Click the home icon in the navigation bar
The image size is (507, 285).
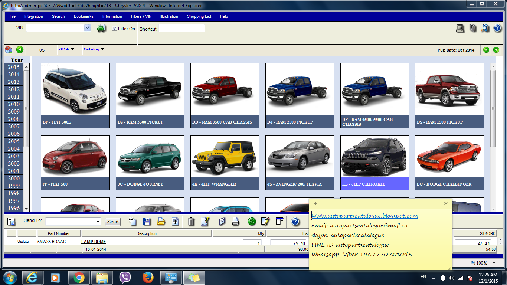pyautogui.click(x=9, y=50)
